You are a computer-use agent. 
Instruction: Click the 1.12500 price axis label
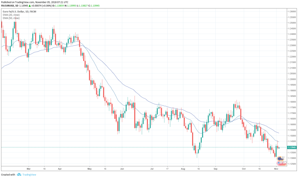292,164
